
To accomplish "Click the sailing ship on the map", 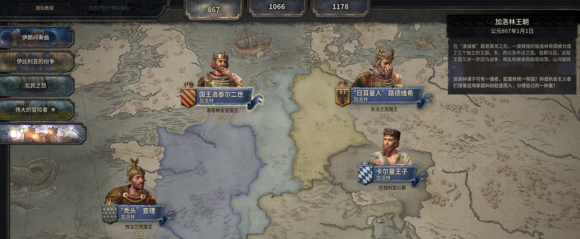I will click(x=247, y=40).
